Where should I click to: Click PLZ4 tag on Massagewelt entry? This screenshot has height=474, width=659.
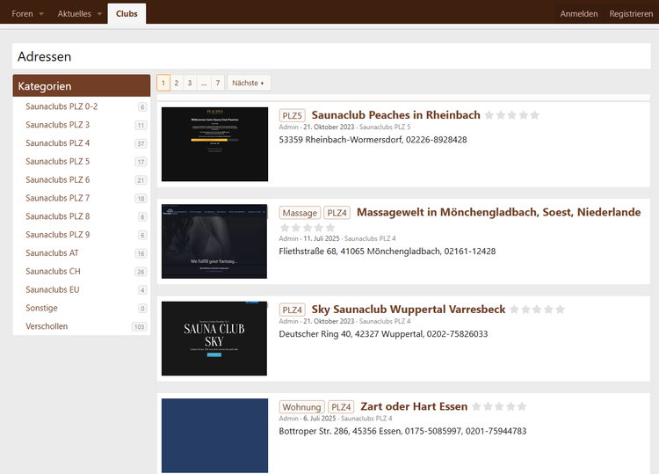[337, 213]
